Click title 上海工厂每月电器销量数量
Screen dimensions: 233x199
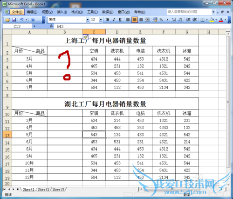[x=105, y=41]
